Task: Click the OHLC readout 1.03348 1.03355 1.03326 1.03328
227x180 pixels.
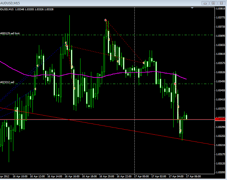Action: coord(34,9)
